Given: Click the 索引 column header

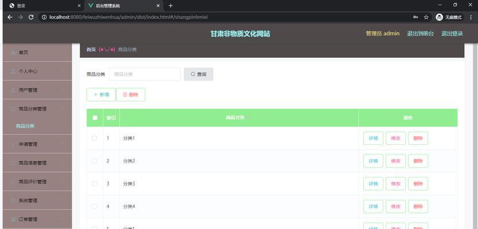Looking at the screenshot, I should (x=111, y=117).
